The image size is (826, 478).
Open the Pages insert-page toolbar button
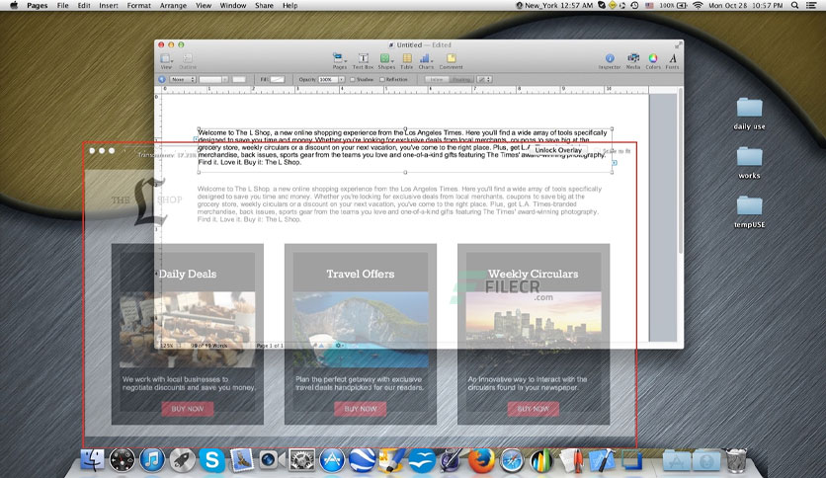tap(339, 60)
